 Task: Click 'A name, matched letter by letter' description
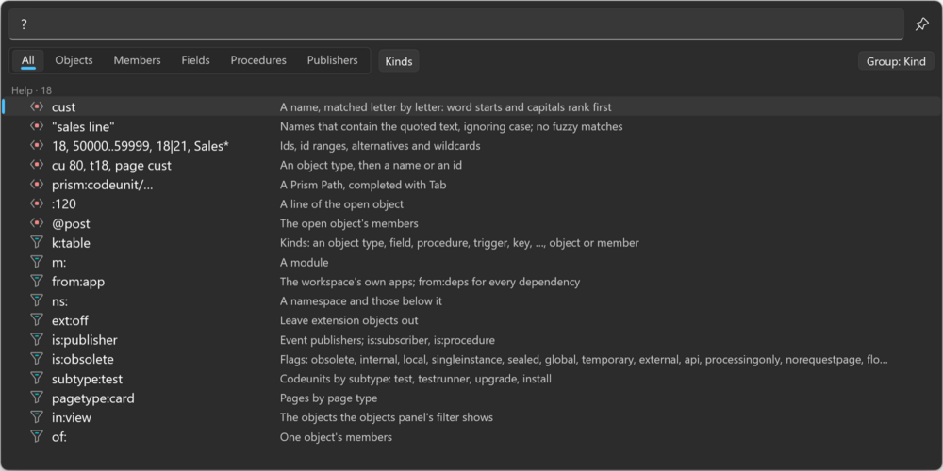pos(446,107)
